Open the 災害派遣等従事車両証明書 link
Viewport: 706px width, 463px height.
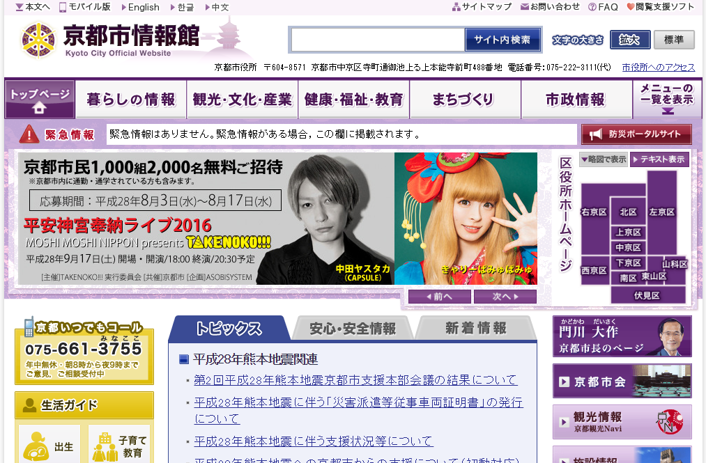(x=358, y=410)
